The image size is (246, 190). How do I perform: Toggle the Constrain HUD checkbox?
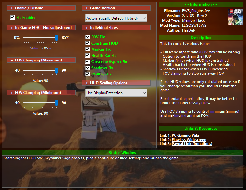tap(88, 43)
